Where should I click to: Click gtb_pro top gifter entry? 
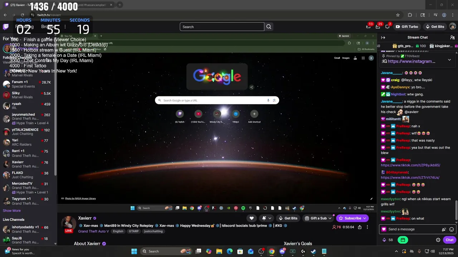403,46
